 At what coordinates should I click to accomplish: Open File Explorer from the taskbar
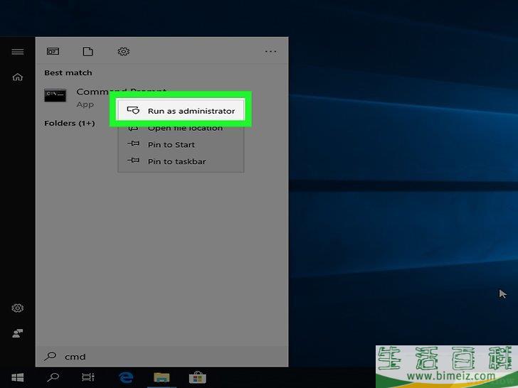point(162,377)
